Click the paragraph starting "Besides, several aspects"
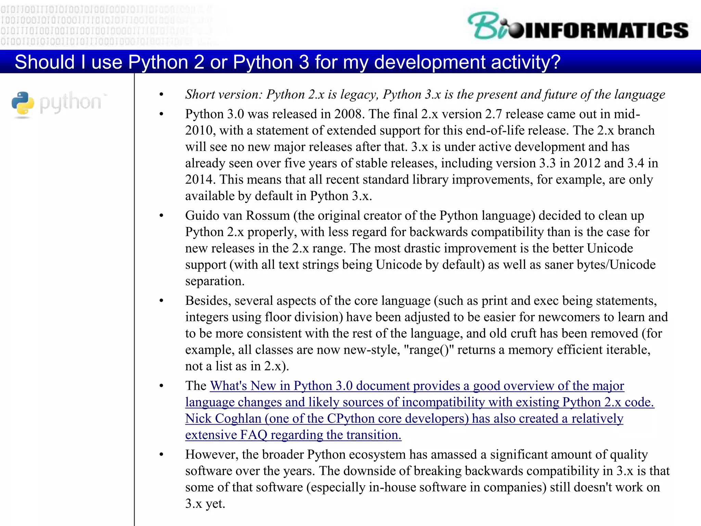This screenshot has height=526, width=701. click(426, 333)
